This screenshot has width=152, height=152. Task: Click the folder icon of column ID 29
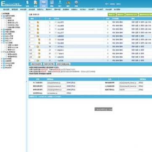[x=39, y=50]
